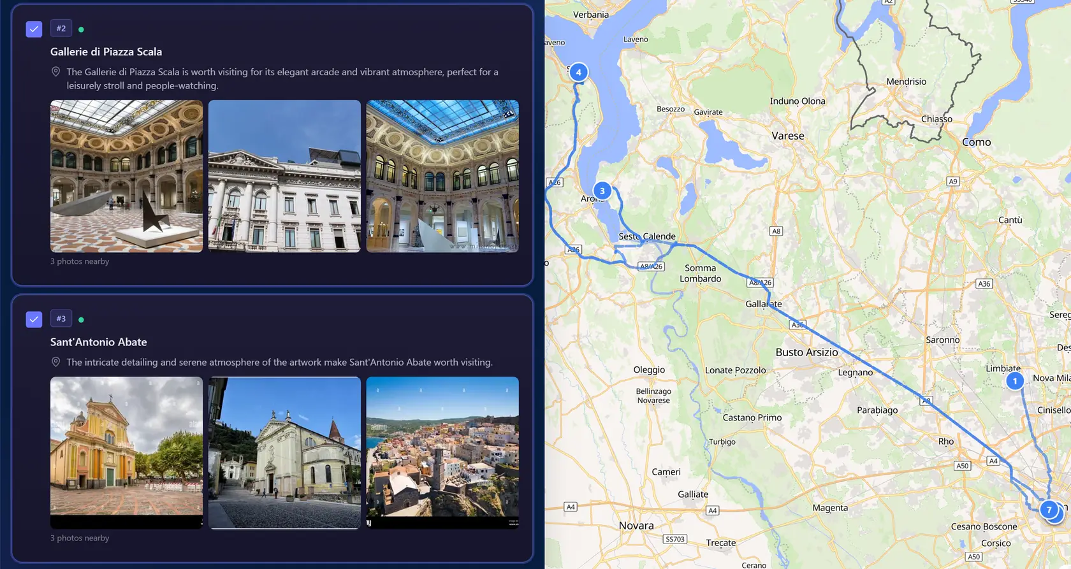Image resolution: width=1071 pixels, height=569 pixels.
Task: Click the Oleggio label on the map
Action: (x=649, y=370)
